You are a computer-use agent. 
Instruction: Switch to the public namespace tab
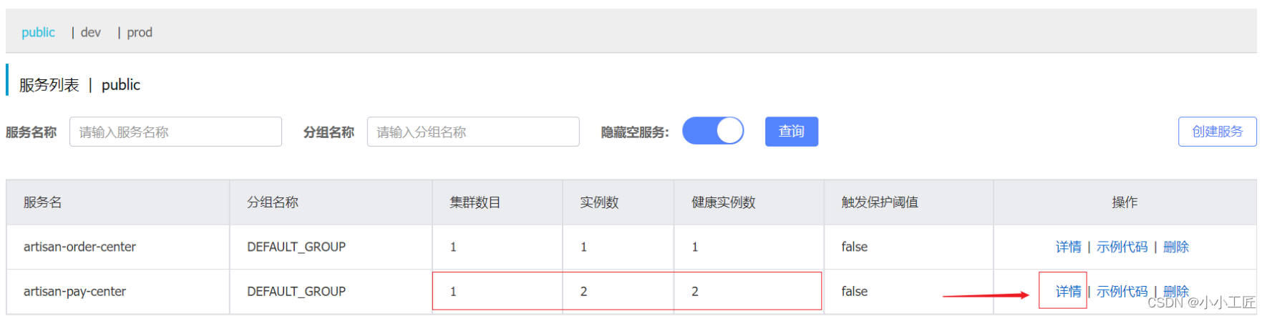[38, 32]
